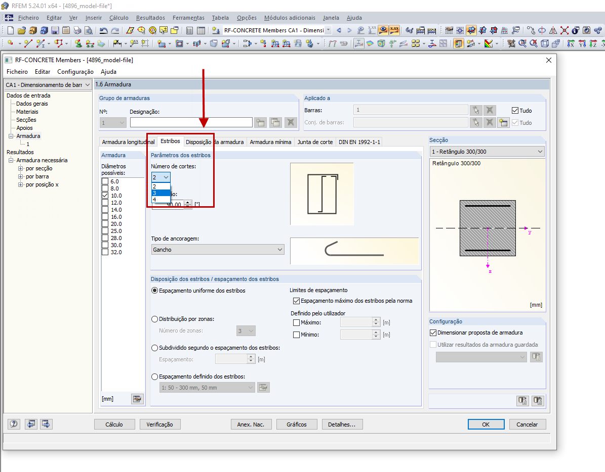This screenshot has width=605, height=472.
Task: Open the Resultados menu in main window
Action: pyautogui.click(x=150, y=18)
